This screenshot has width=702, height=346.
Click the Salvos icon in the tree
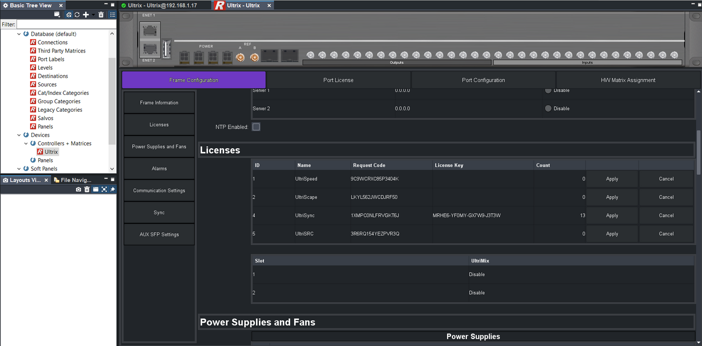[33, 118]
